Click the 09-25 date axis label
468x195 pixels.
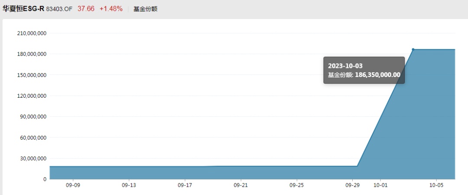coord(296,185)
